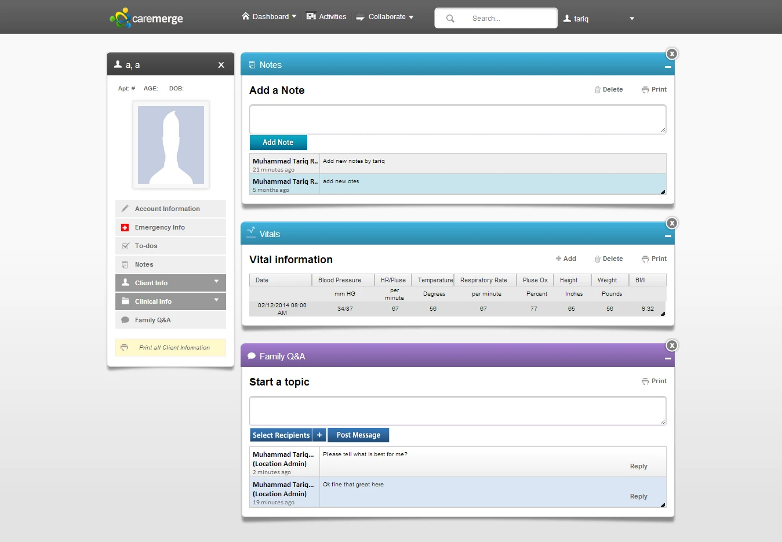Add a new vital entry

point(566,259)
